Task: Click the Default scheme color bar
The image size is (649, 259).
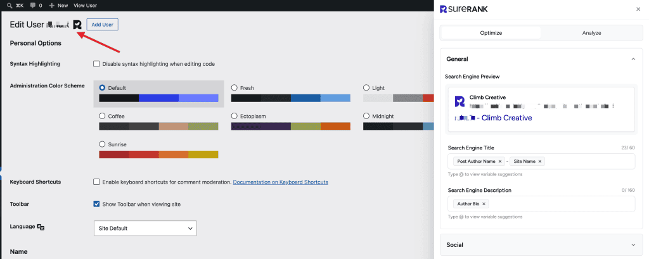Action: (158, 98)
